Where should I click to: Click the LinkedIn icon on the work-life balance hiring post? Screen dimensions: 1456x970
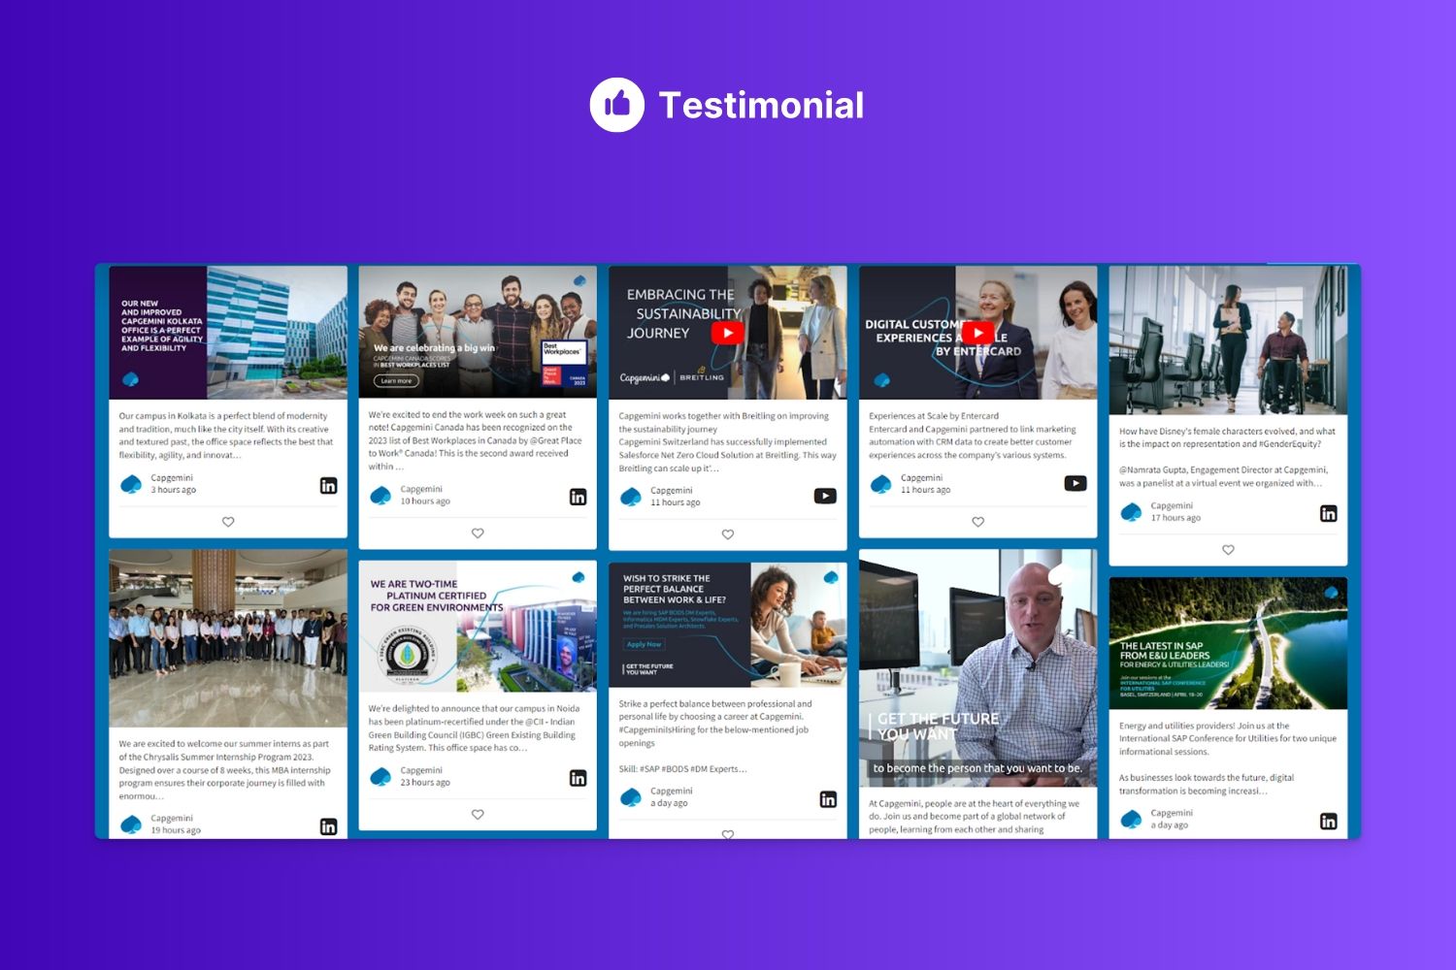[x=829, y=798]
